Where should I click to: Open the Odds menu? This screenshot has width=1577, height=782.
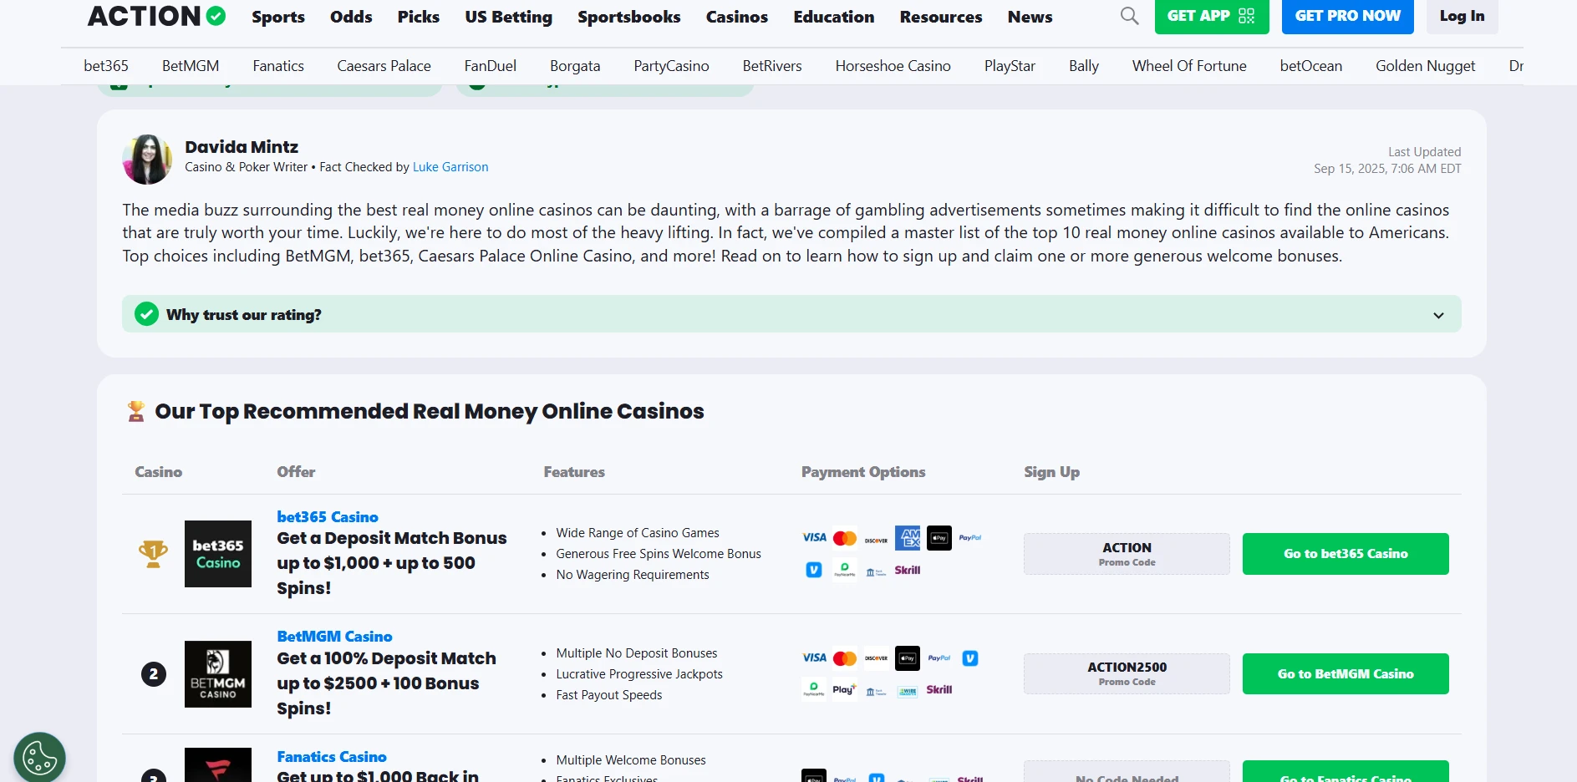[351, 17]
